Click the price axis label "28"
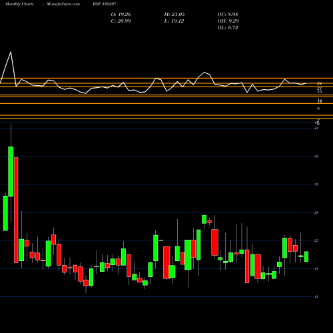This screenshot has height=333, width=333. [316, 212]
